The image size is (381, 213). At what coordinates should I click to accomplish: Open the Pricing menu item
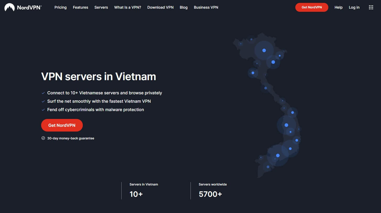pyautogui.click(x=61, y=7)
